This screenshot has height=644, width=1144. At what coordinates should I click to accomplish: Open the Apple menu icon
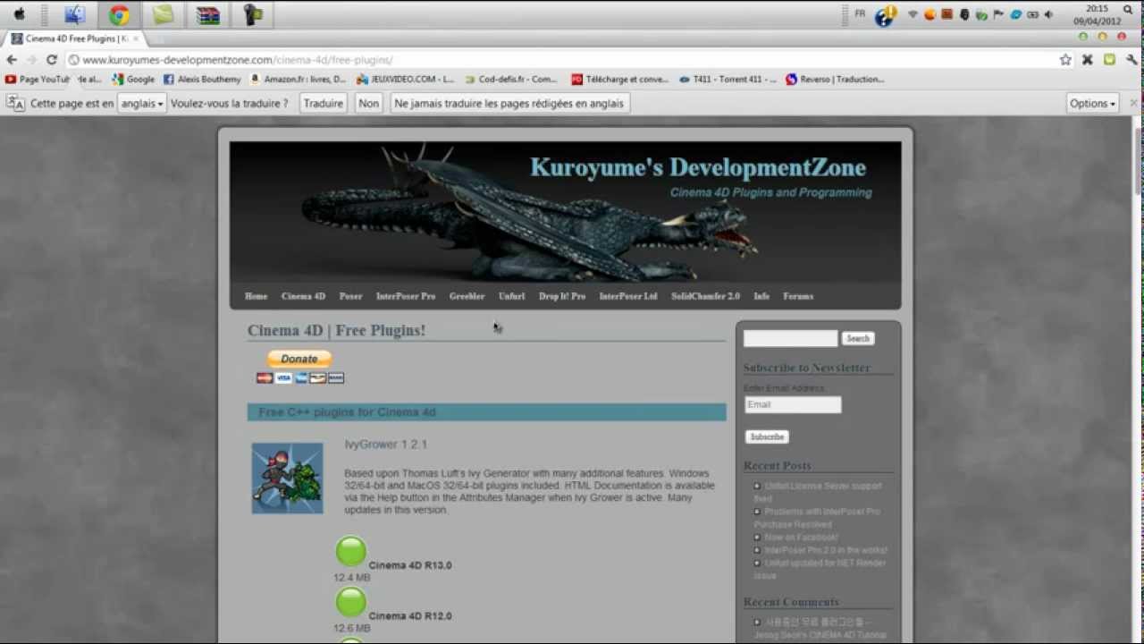19,14
